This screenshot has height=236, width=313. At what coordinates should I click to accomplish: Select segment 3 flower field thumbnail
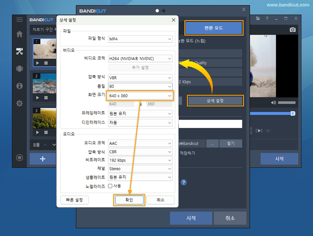click(45, 118)
